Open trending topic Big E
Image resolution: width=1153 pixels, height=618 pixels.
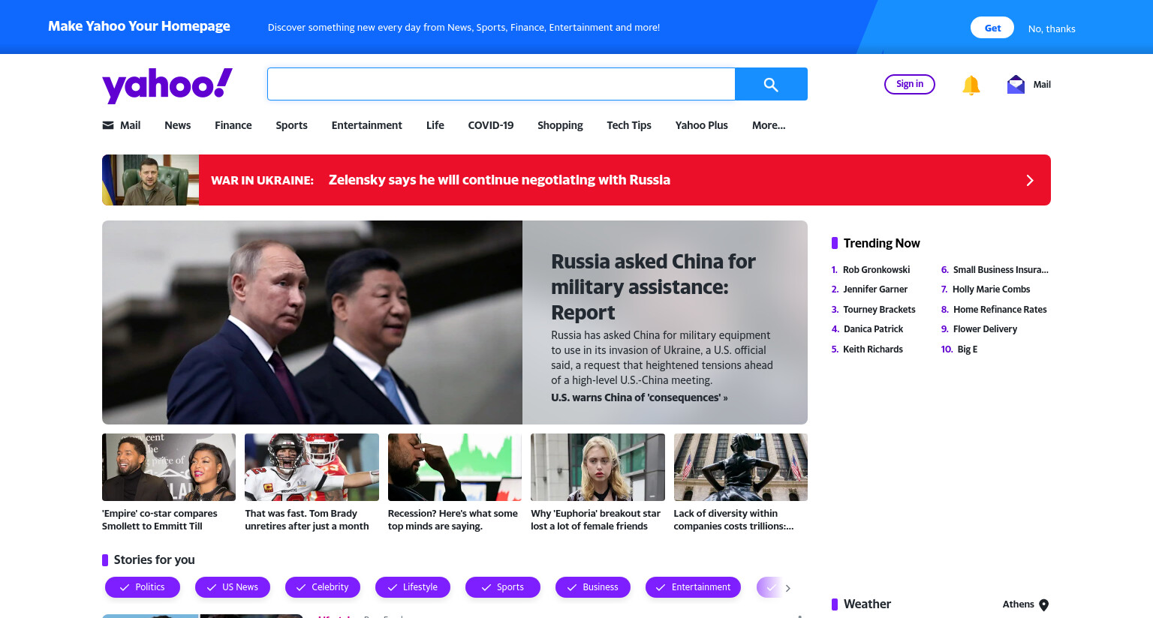(968, 349)
